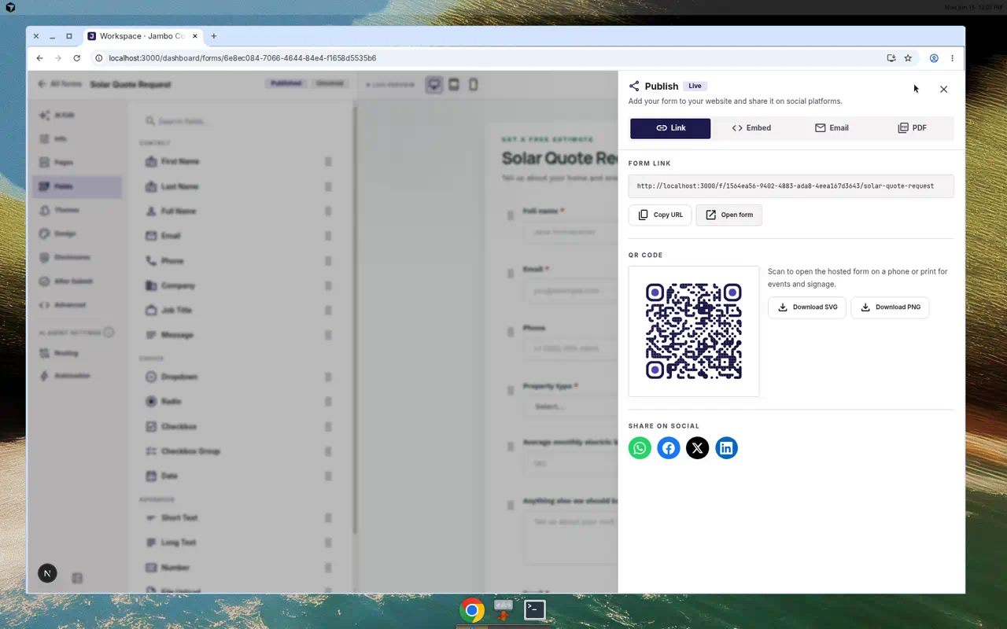This screenshot has height=629, width=1007.
Task: Switch to the Embed tab
Action: 751,128
